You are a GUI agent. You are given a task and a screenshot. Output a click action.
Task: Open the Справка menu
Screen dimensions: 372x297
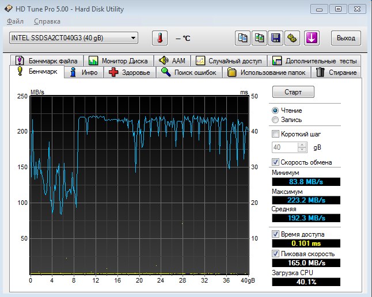point(47,21)
